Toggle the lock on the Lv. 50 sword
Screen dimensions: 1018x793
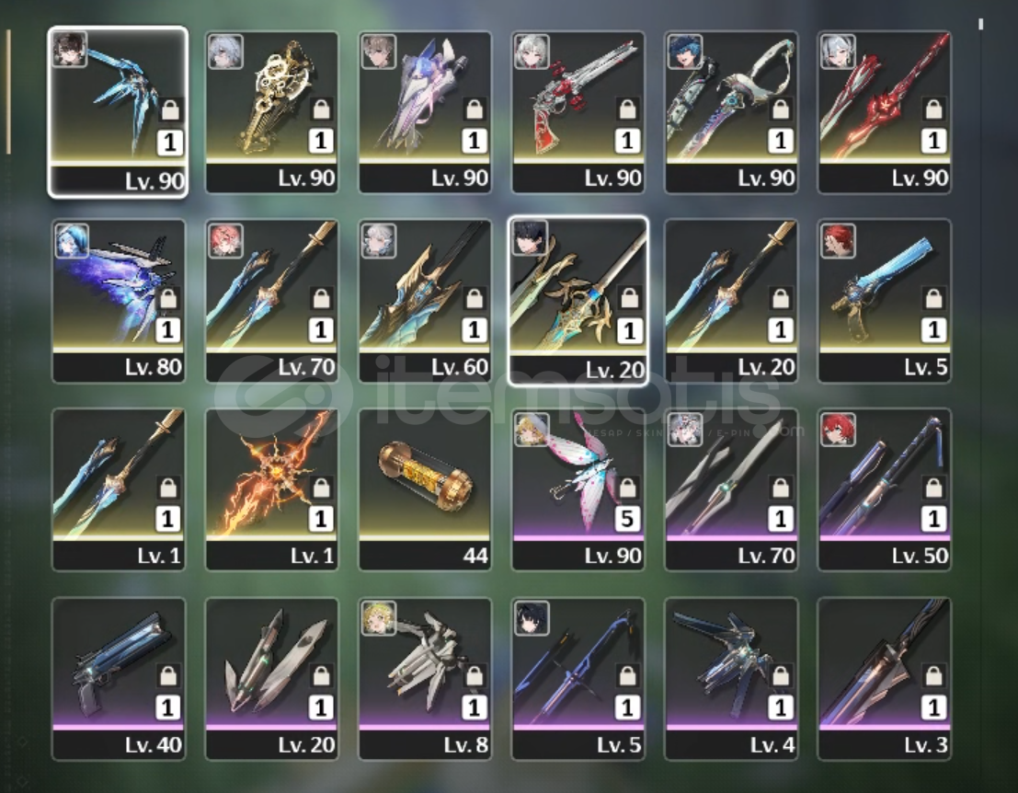934,487
